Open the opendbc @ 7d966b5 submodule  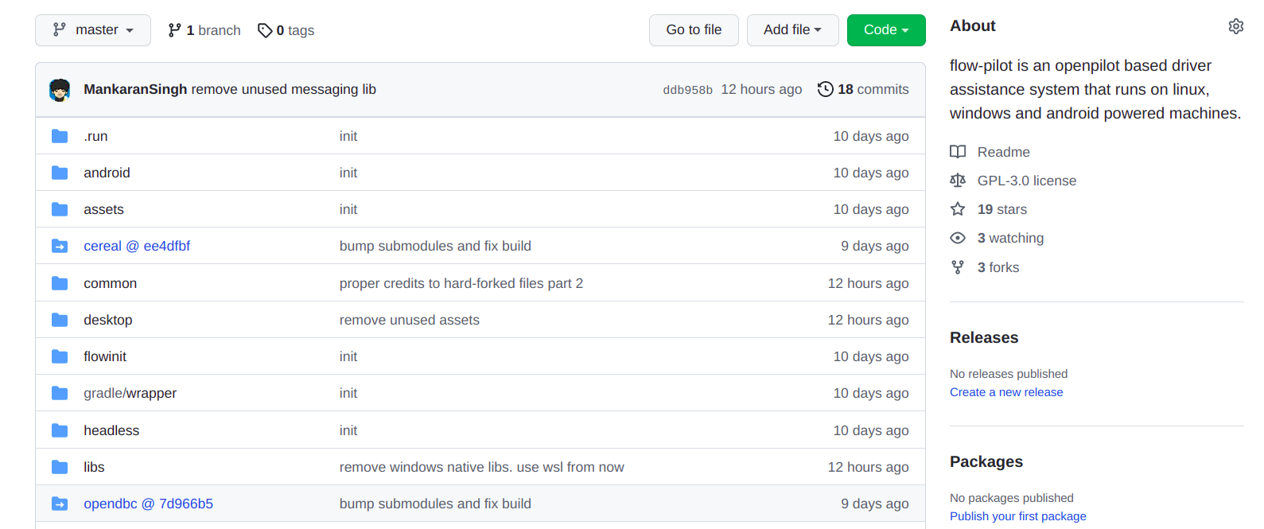(149, 504)
